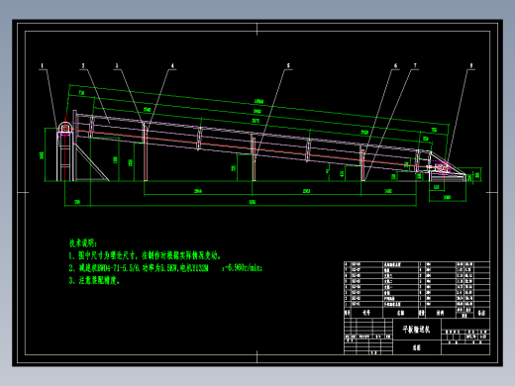Click part callout number 1

click(42, 65)
